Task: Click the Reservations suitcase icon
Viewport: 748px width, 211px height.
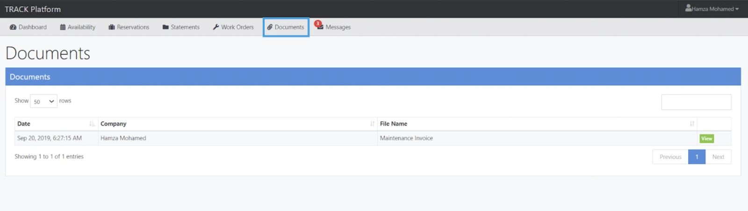Action: click(112, 27)
